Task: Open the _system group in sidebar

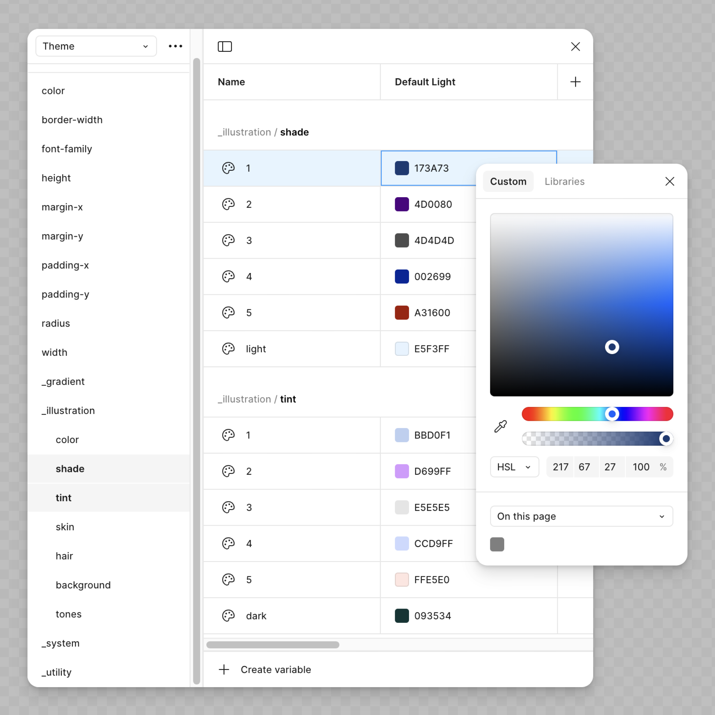Action: [109, 643]
